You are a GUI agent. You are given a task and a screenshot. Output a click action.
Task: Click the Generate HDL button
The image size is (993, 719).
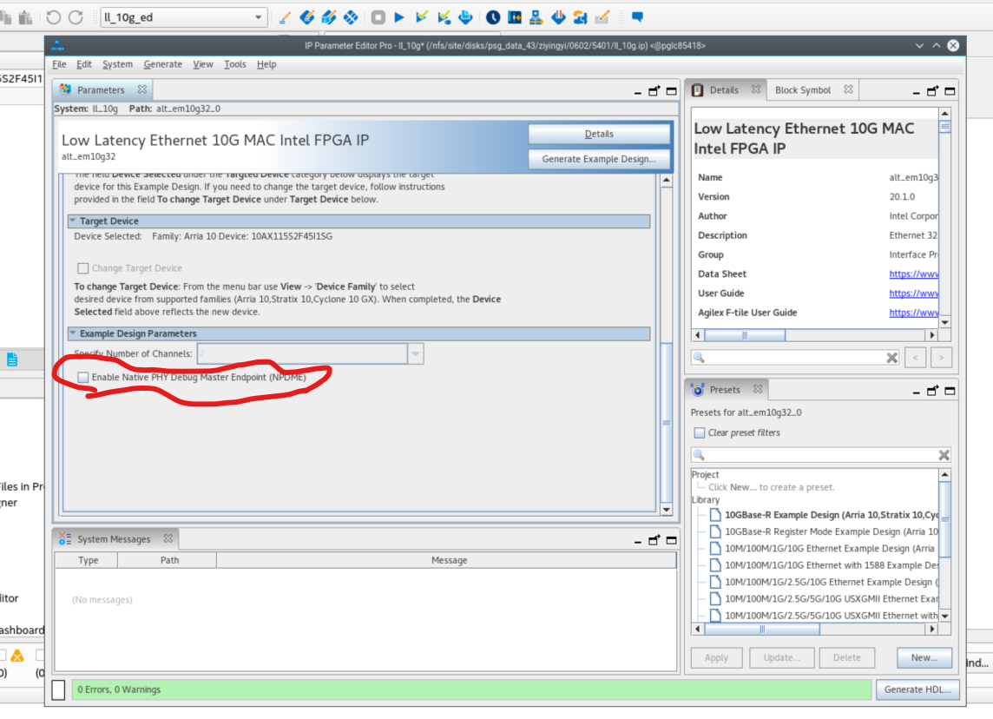tap(917, 689)
